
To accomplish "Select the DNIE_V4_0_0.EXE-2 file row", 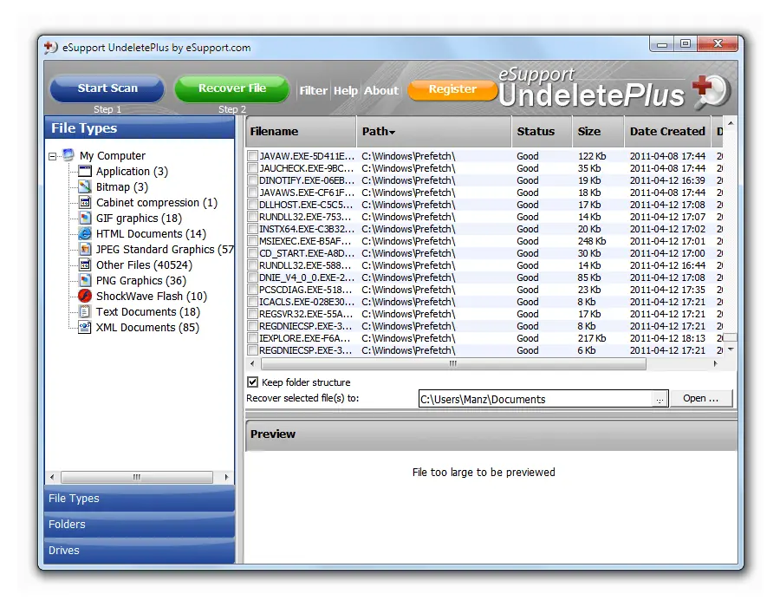I will pyautogui.click(x=485, y=277).
